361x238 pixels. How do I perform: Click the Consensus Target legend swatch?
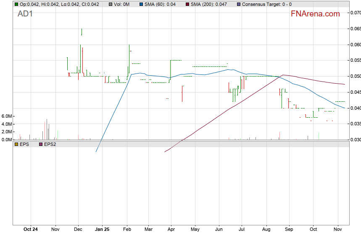[239, 4]
